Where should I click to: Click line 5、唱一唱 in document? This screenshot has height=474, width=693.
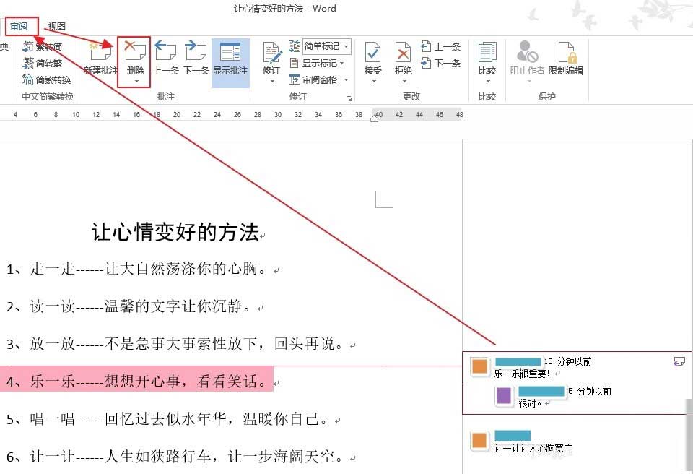[x=168, y=418]
